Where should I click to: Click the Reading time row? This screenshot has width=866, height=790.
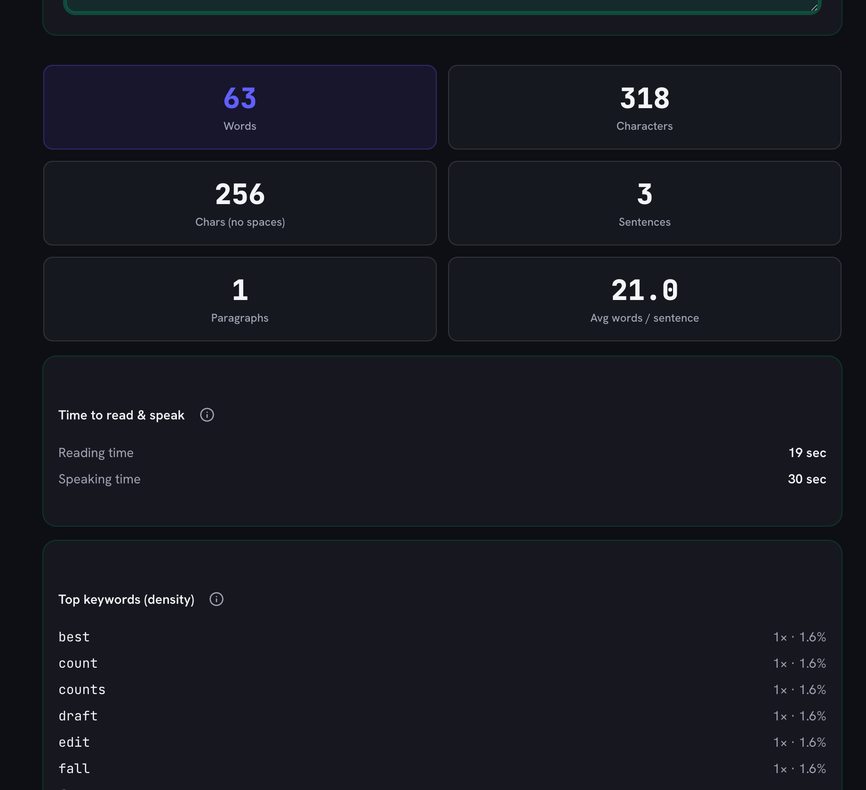pos(442,452)
